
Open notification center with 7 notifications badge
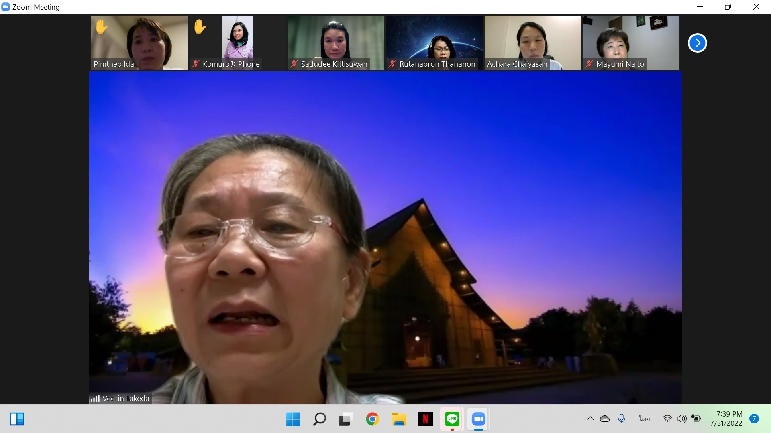[x=754, y=419]
